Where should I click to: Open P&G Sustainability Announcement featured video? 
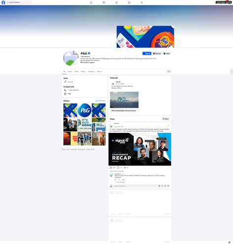(124, 100)
